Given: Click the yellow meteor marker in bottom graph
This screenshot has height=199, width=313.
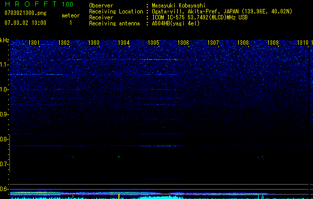Looking at the screenshot, I should pyautogui.click(x=119, y=196).
